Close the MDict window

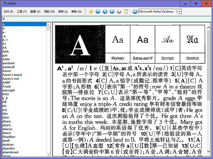pyautogui.click(x=206, y=3)
